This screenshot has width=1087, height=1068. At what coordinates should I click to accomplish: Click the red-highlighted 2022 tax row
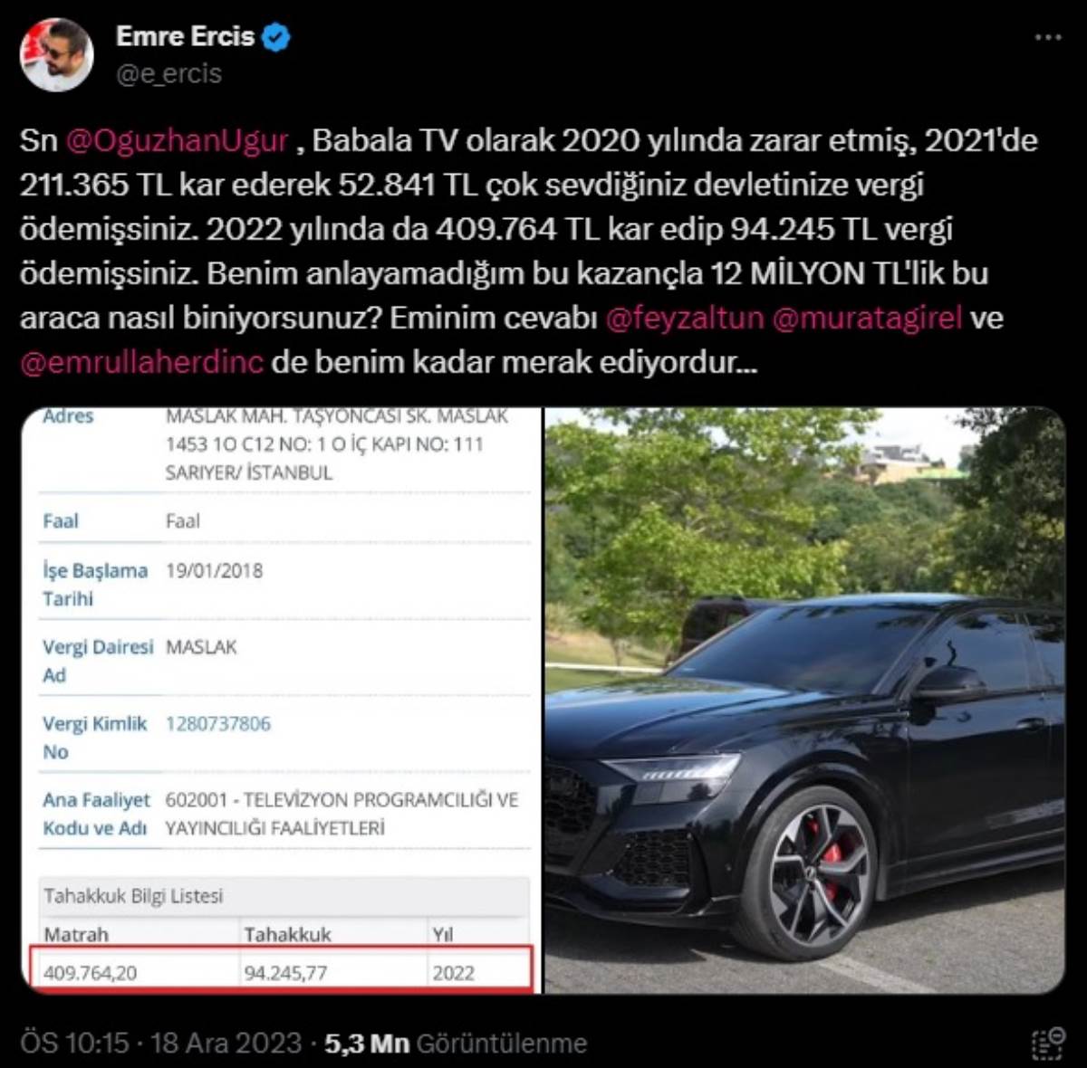[282, 968]
